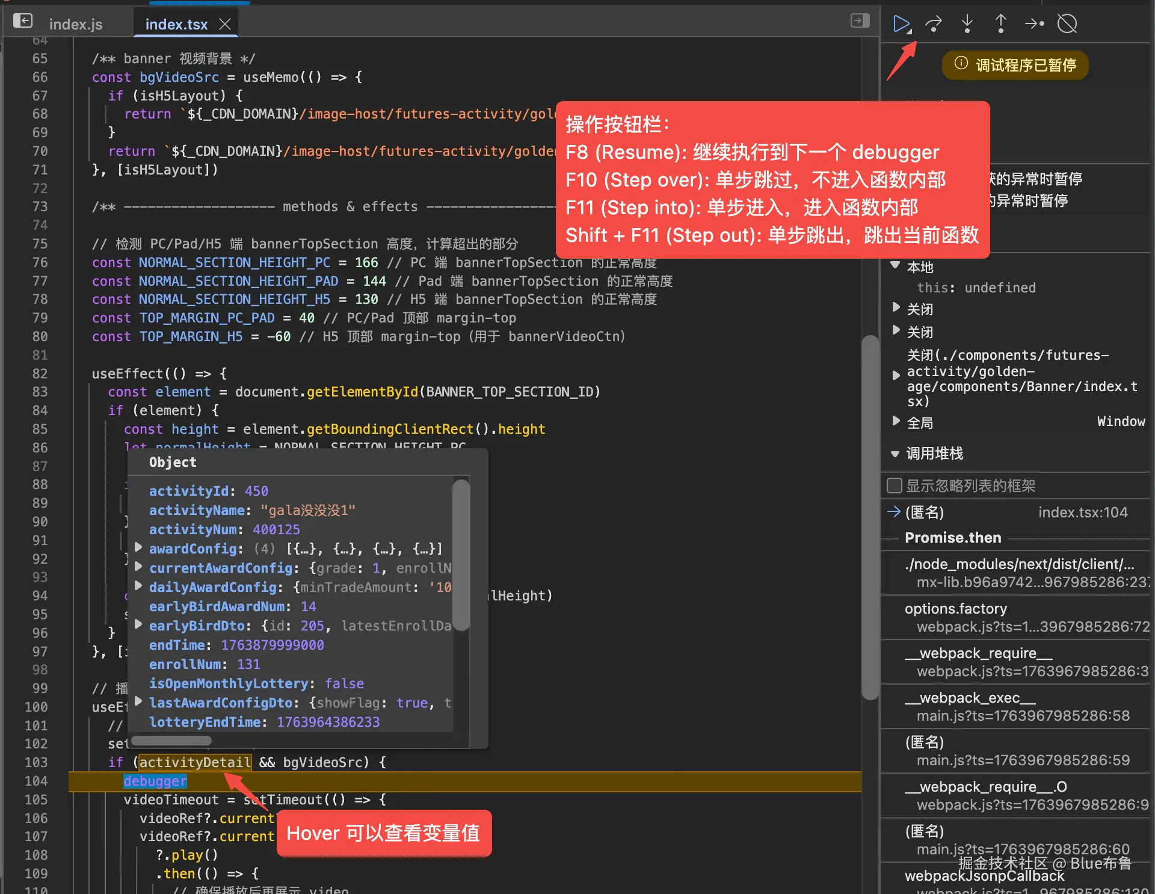The height and width of the screenshot is (894, 1155).
Task: Click the Step over icon
Action: point(934,24)
